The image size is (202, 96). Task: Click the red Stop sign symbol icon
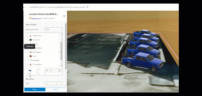point(30,56)
